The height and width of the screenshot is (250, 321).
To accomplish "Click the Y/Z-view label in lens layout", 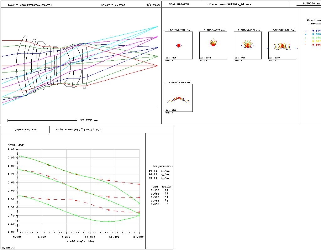I will pyautogui.click(x=153, y=5).
